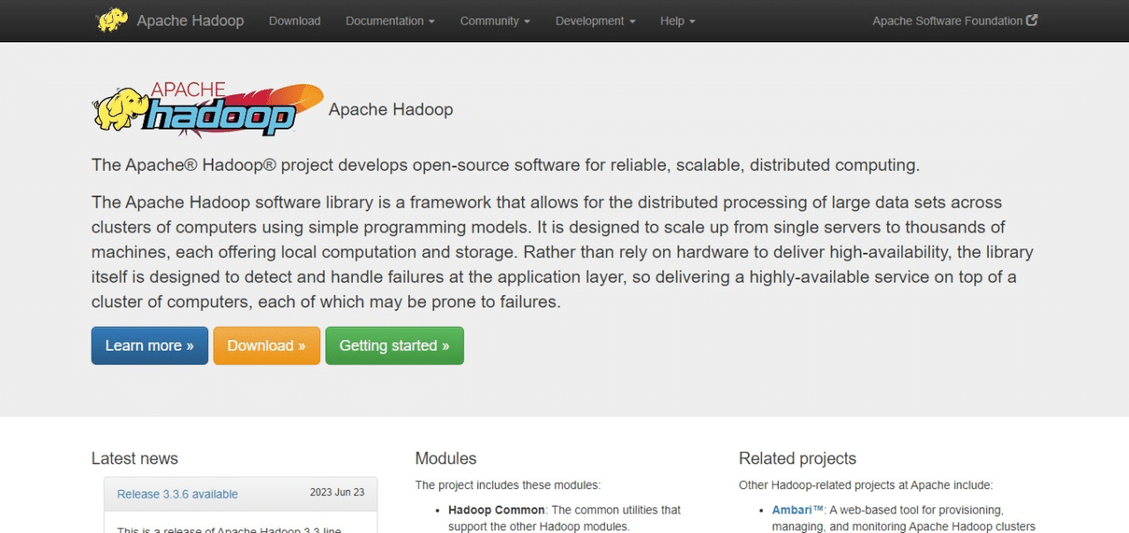
Task: Click the Related projects heading
Action: tap(797, 458)
